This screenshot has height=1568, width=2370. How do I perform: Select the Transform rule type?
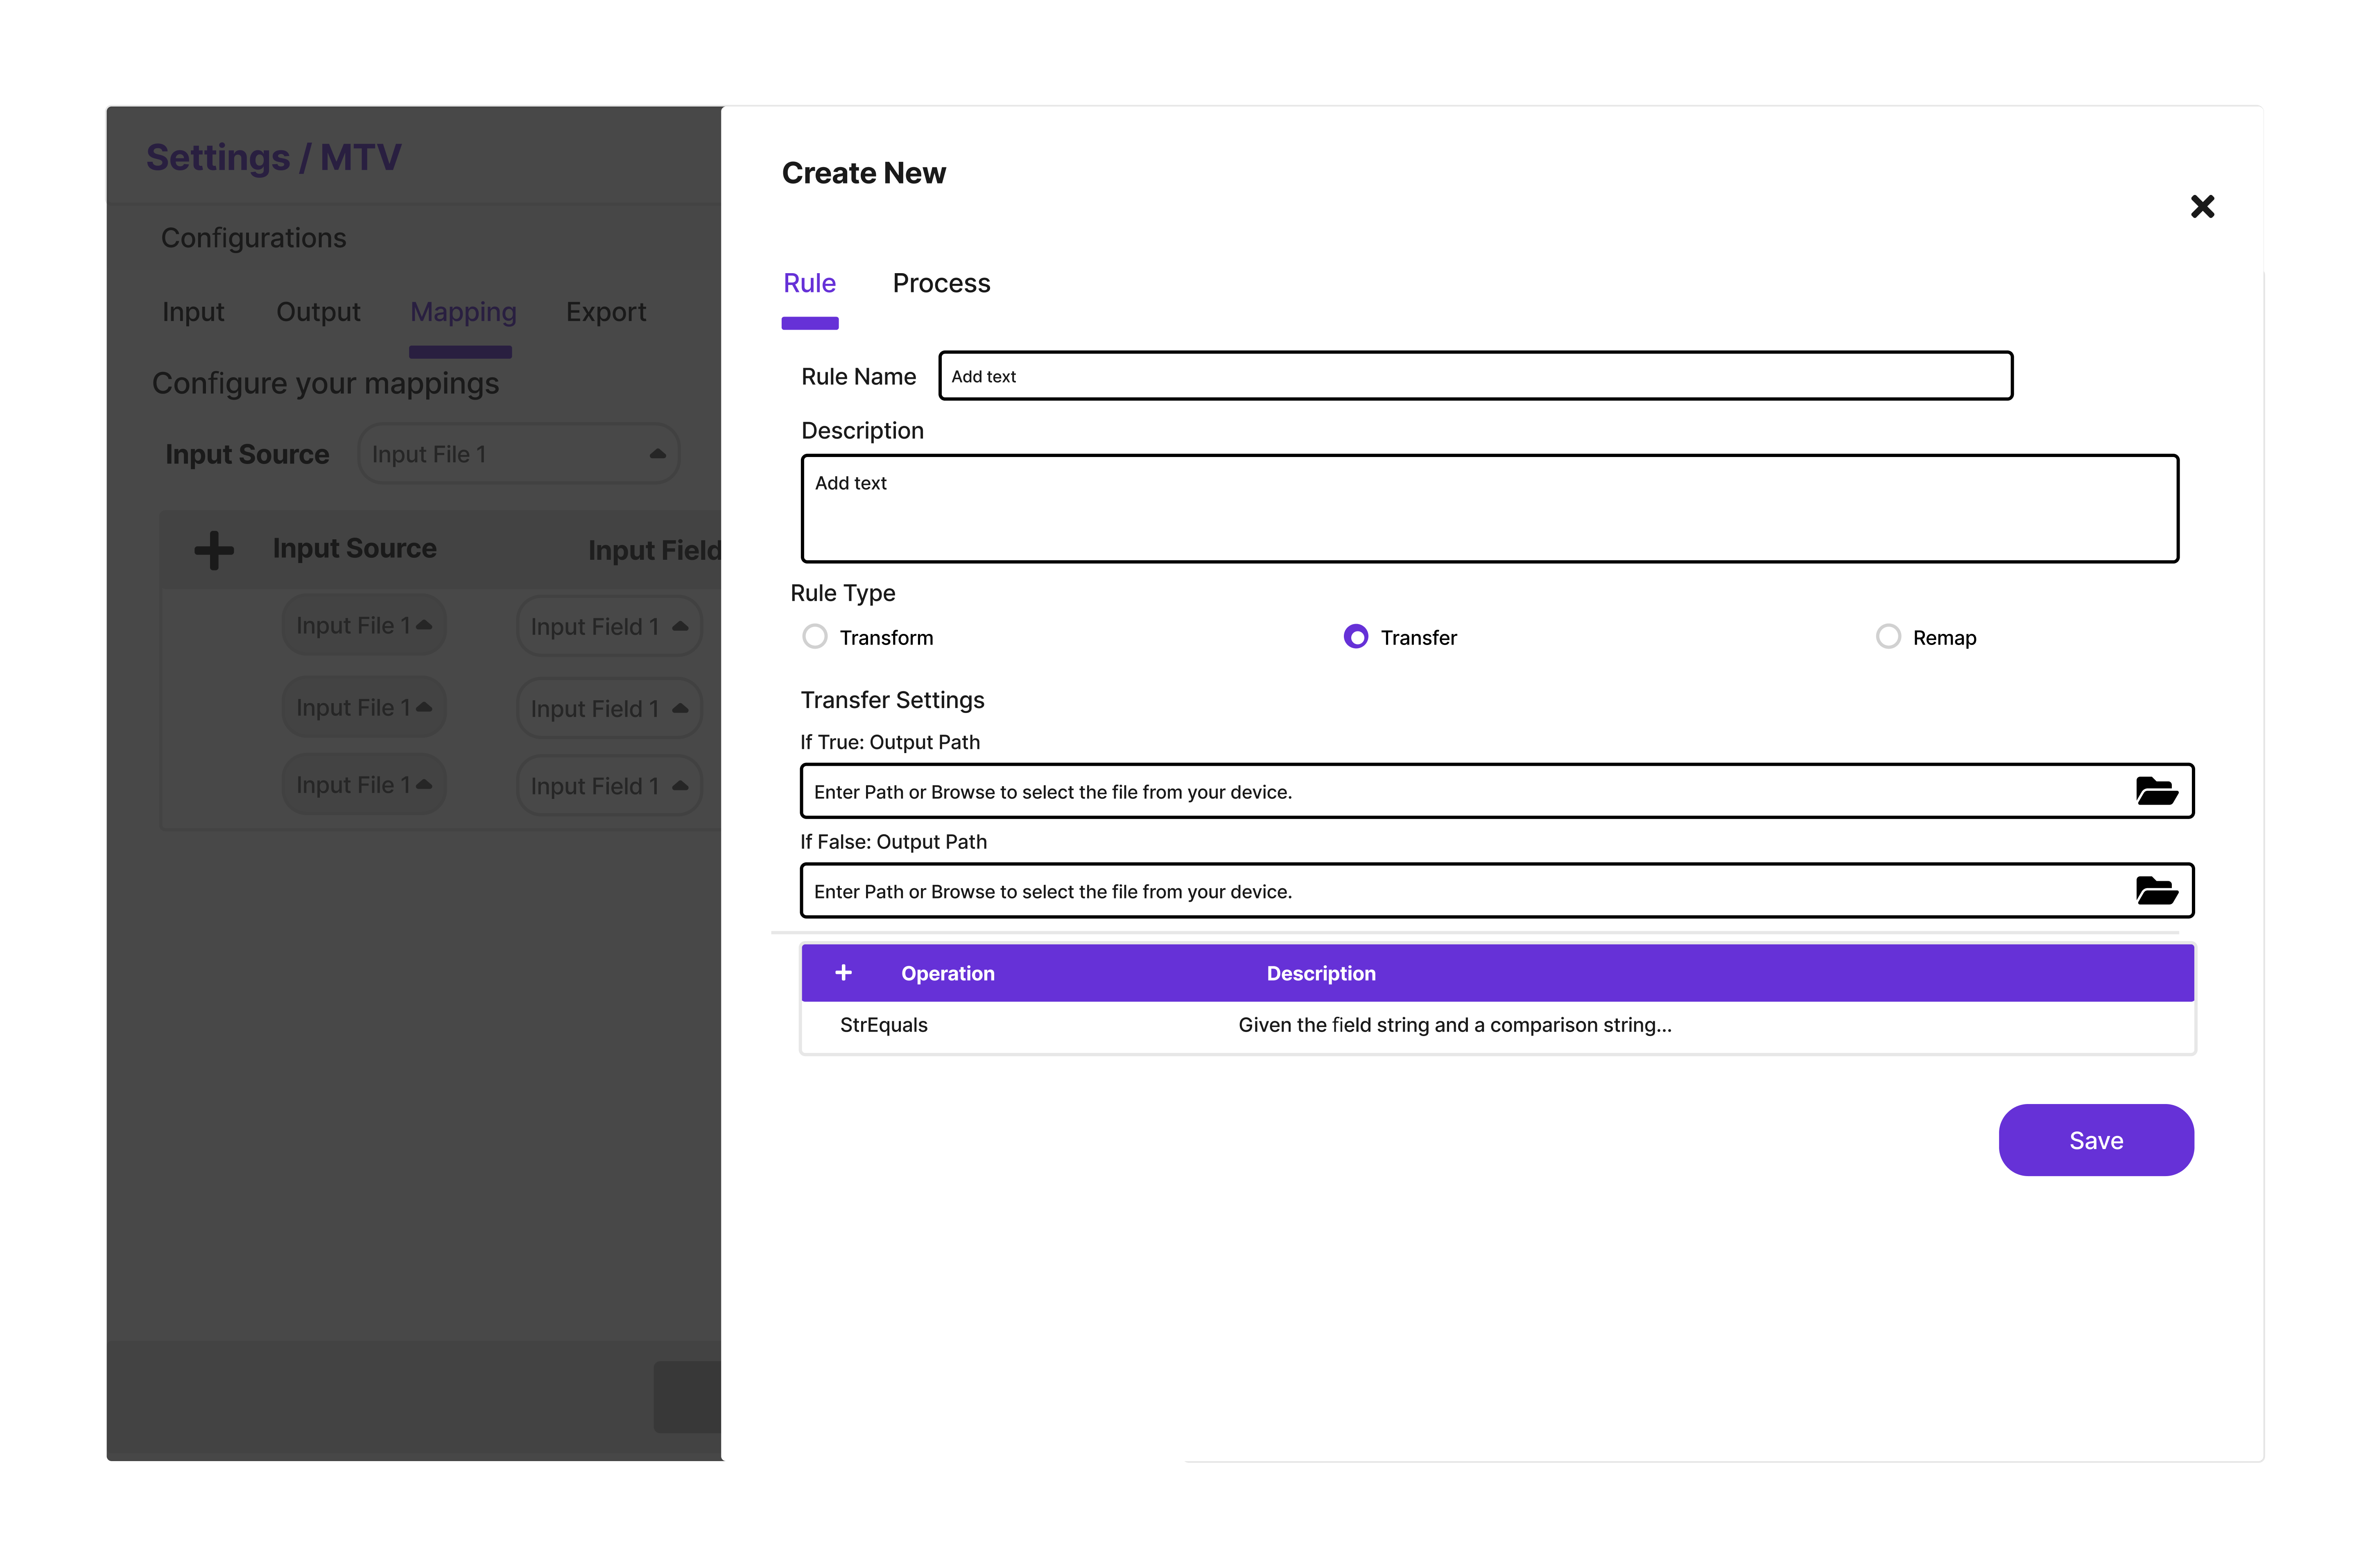pos(815,637)
